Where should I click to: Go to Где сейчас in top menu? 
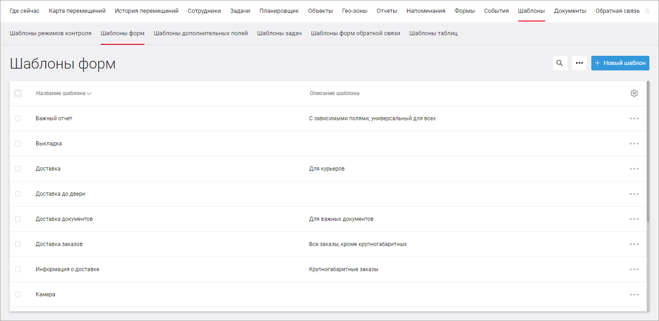click(x=25, y=11)
